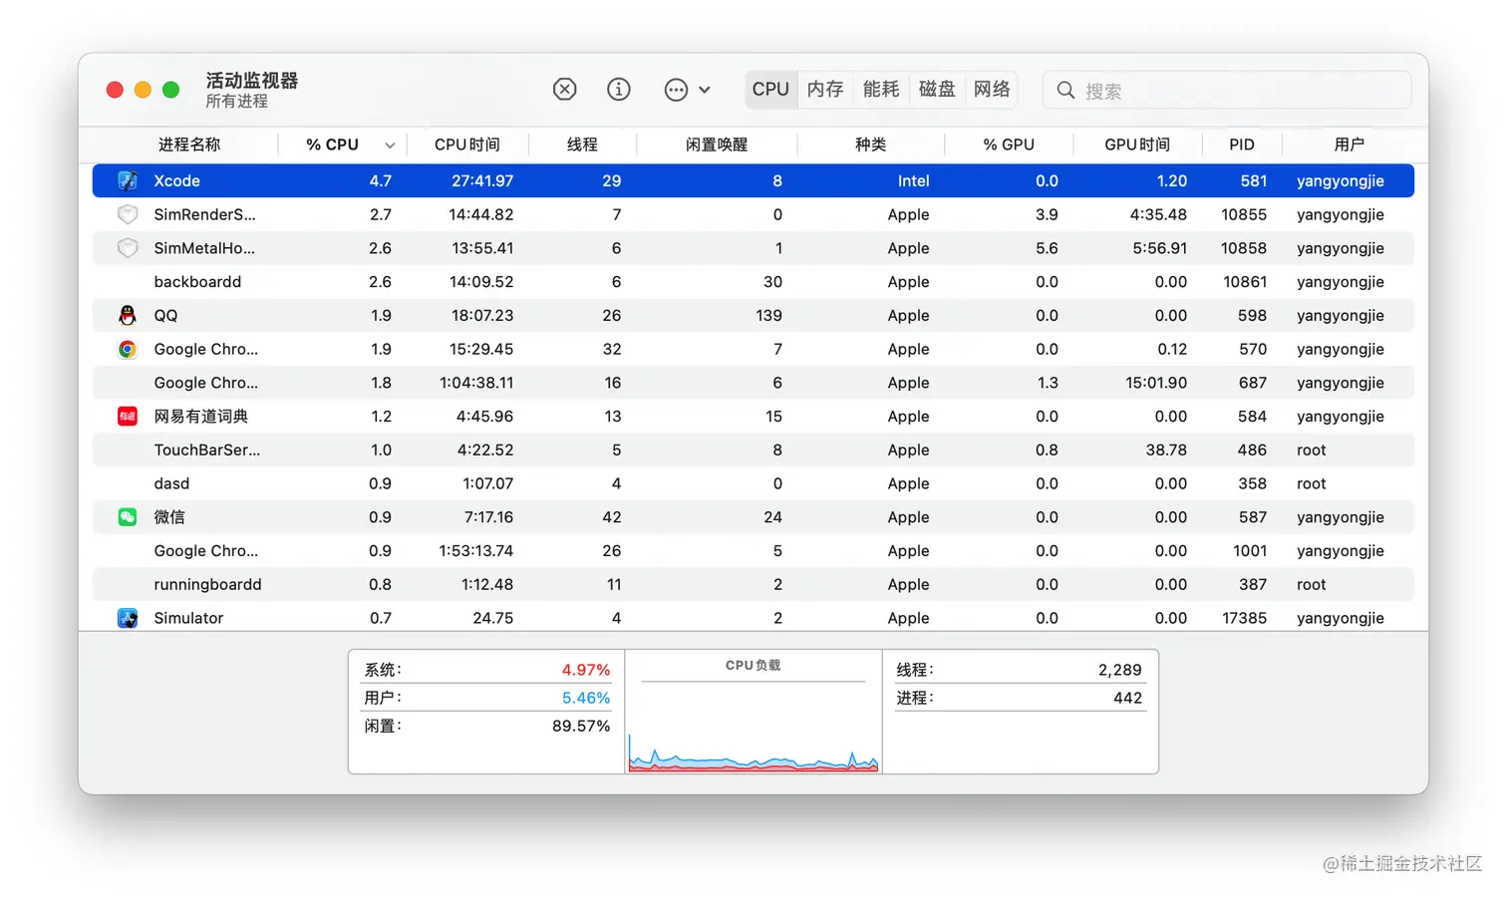The width and height of the screenshot is (1507, 898).
Task: Click the Simulator app icon in its row
Action: 127,618
